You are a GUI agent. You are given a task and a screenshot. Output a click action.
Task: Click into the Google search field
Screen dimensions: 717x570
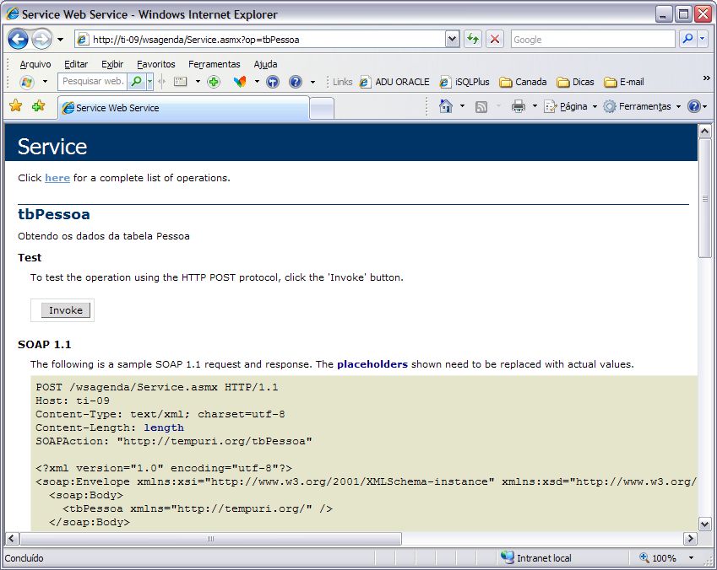pyautogui.click(x=591, y=40)
